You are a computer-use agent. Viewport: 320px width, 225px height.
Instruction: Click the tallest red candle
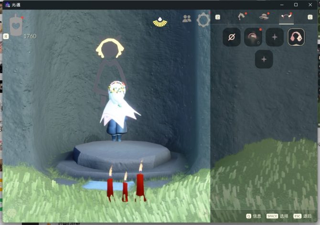(x=140, y=182)
